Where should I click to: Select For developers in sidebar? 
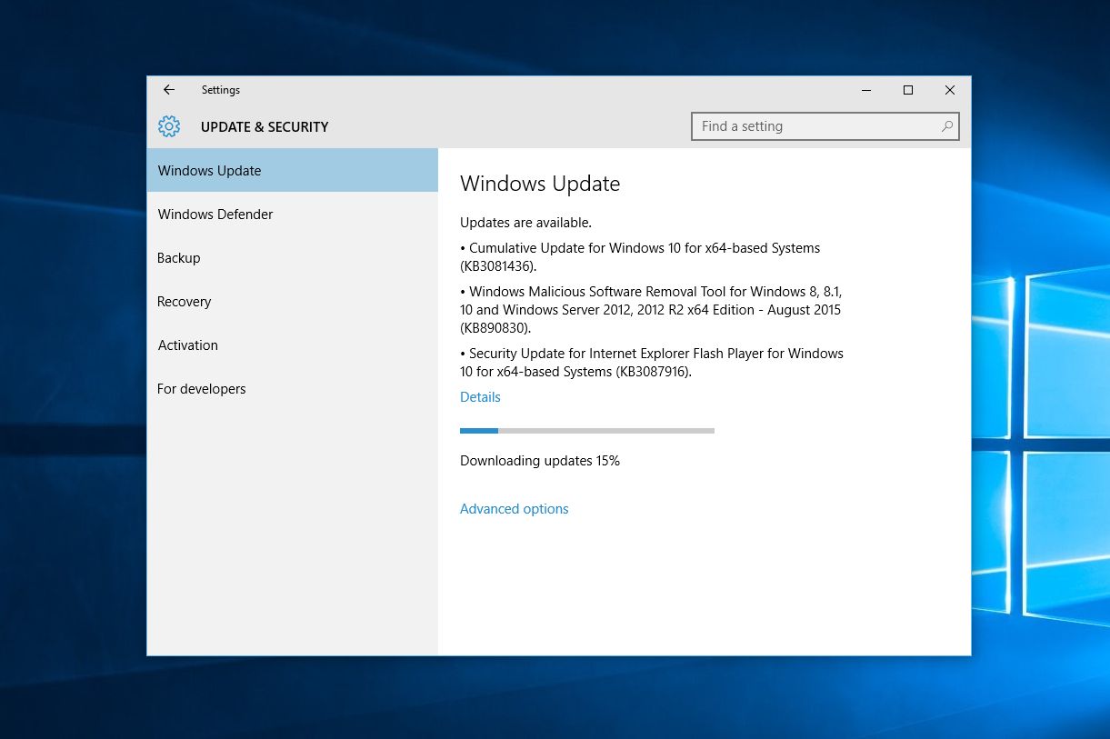(293, 388)
